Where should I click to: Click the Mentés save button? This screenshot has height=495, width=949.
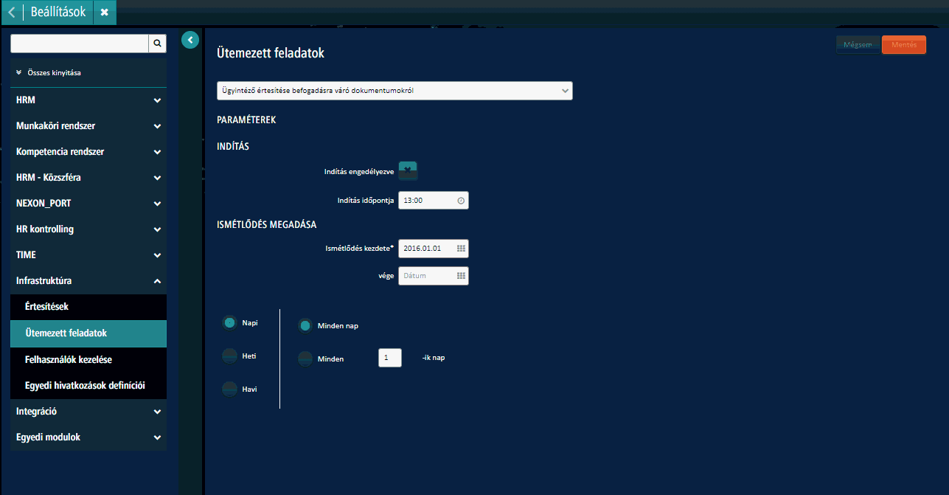(x=903, y=45)
